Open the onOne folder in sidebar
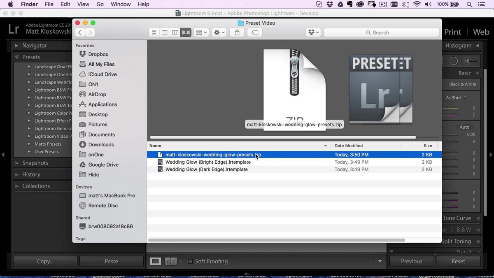The width and height of the screenshot is (494, 278). [96, 155]
